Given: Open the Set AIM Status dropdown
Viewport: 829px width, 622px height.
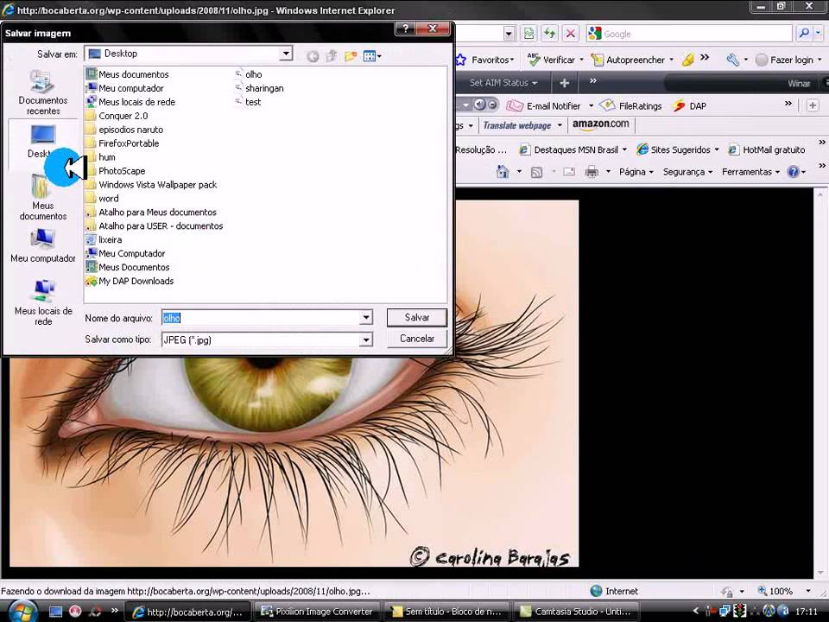Looking at the screenshot, I should pos(503,83).
